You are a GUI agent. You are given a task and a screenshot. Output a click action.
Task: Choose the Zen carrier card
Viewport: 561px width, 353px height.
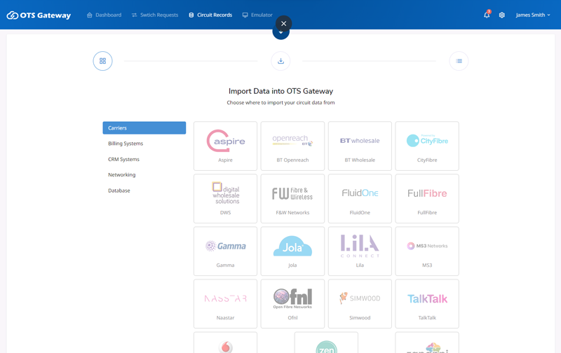[326, 342]
